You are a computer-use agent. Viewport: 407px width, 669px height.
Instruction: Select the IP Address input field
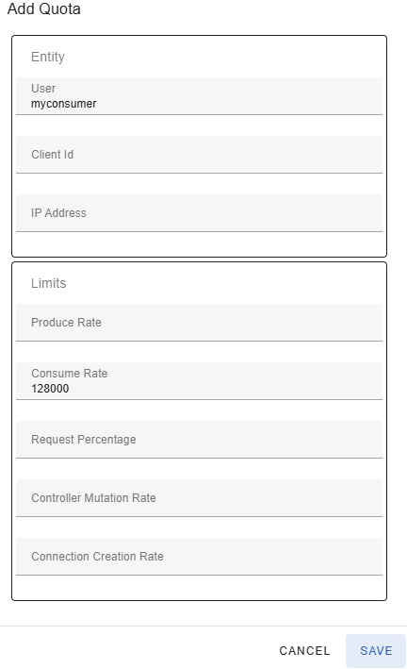pyautogui.click(x=199, y=213)
